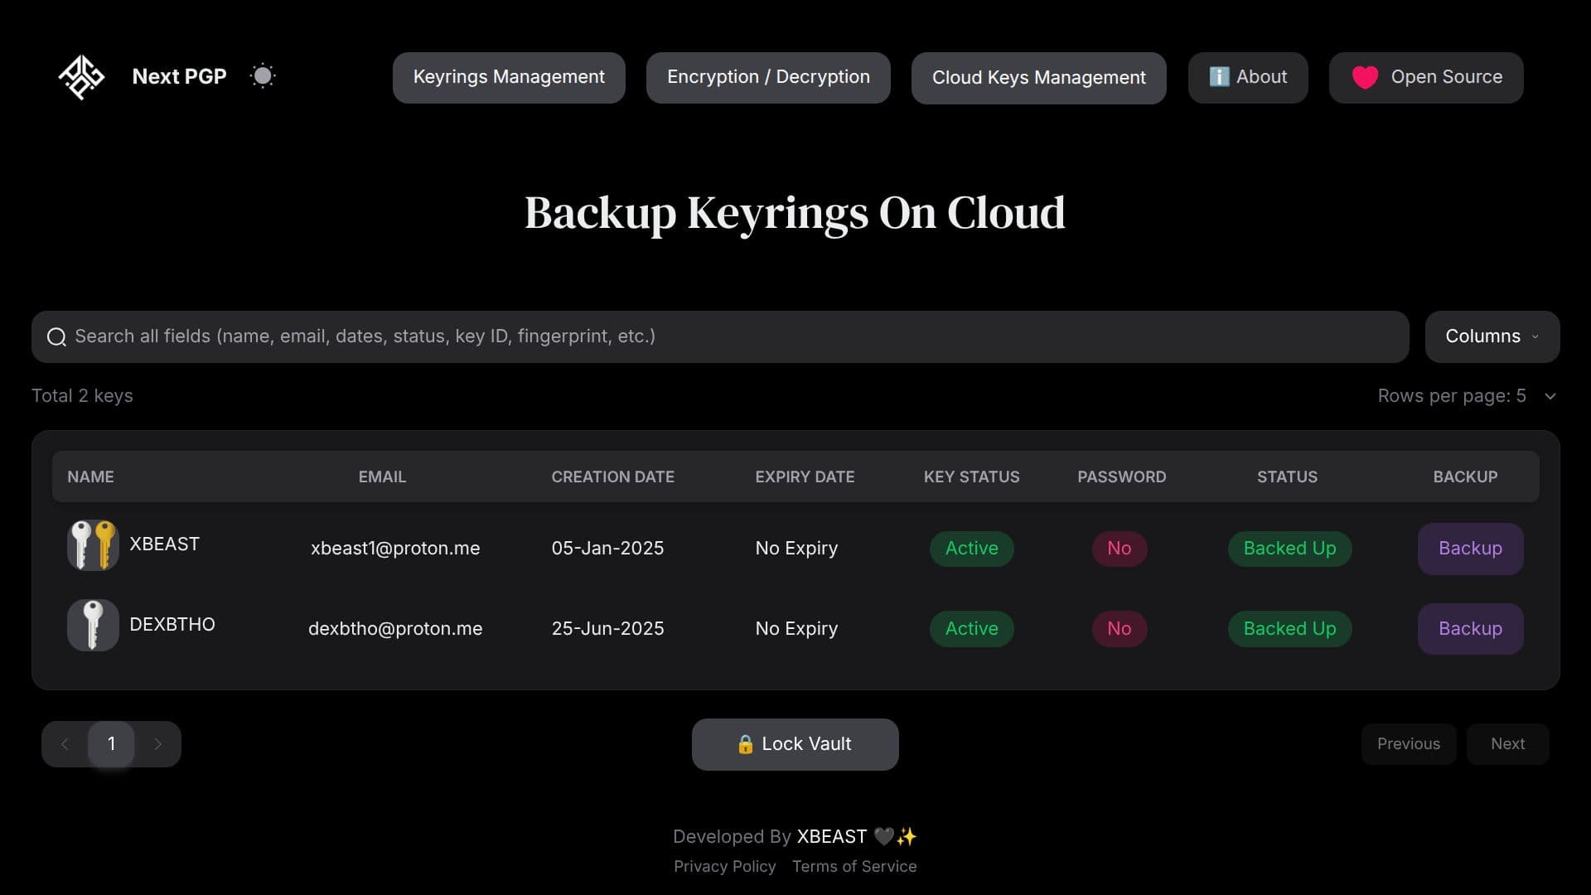1591x895 pixels.
Task: Lock the vault
Action: (795, 744)
